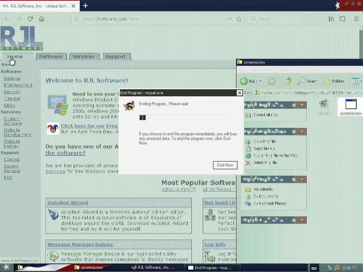Viewport: 363px width, 272px height.
Task: Collapse the File and Folder Tasks panel
Action: pyautogui.click(x=302, y=132)
